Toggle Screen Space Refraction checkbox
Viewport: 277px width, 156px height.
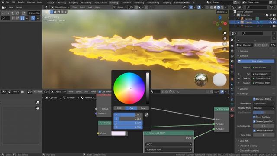pyautogui.click(x=254, y=121)
